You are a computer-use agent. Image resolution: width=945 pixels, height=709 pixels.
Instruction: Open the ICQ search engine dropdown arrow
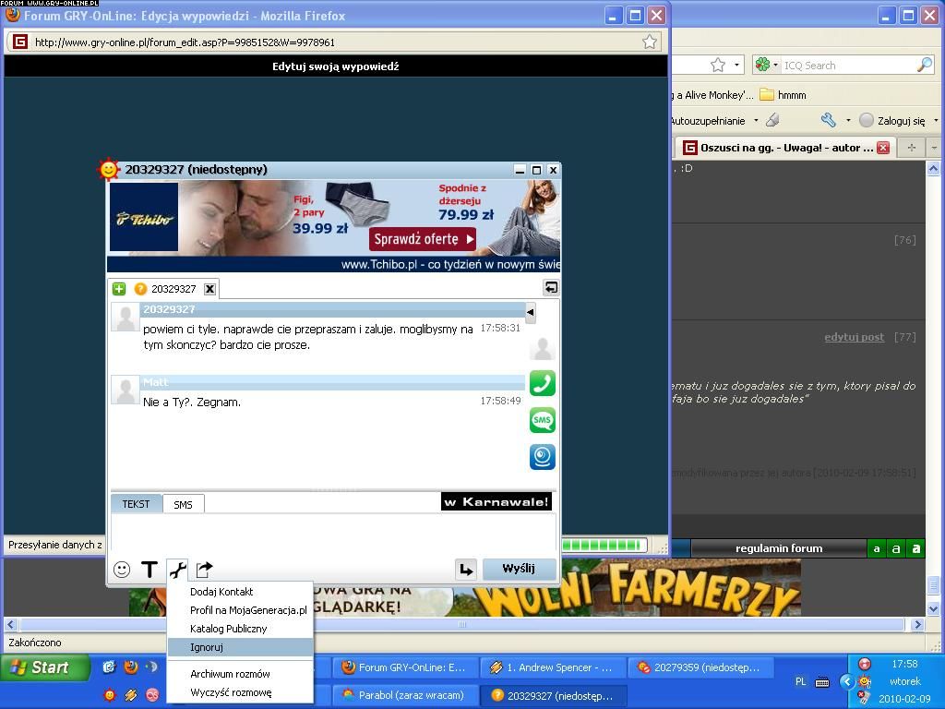[775, 65]
